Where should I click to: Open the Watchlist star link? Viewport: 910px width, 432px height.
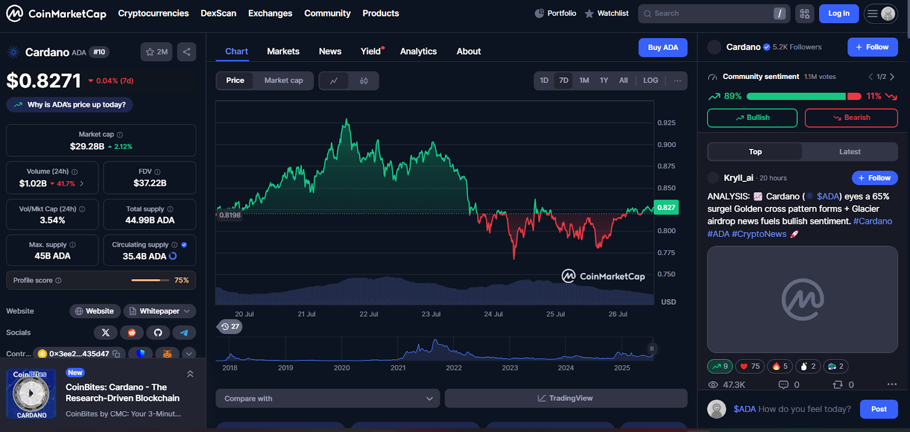pos(607,13)
